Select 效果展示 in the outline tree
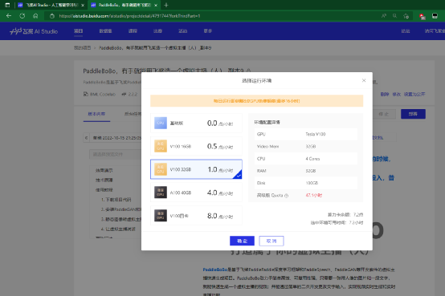Image resolution: width=445 pixels, height=296 pixels. pyautogui.click(x=104, y=171)
